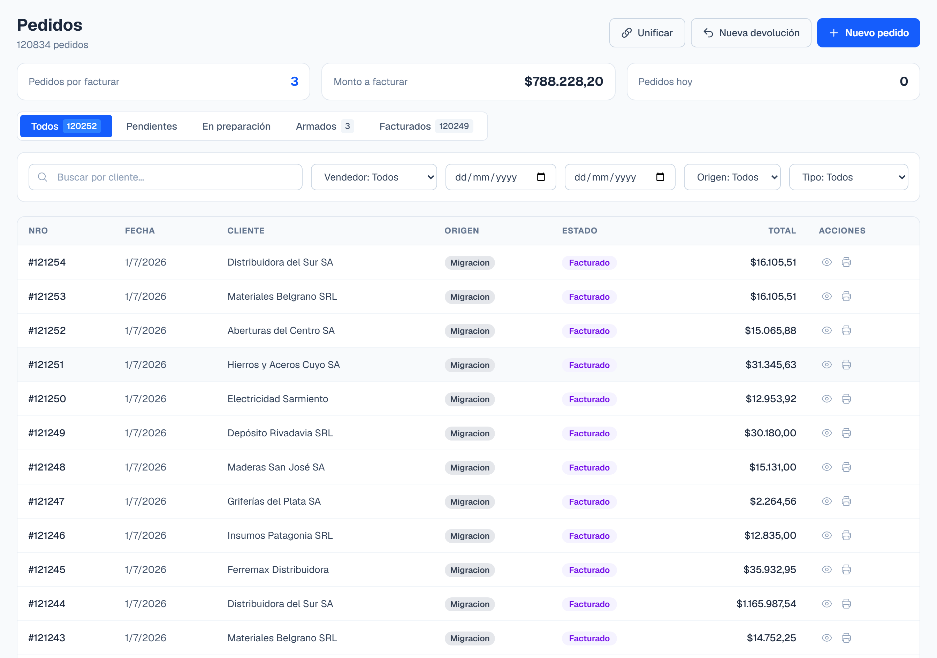The height and width of the screenshot is (658, 937).
Task: Open calendar picker on second date field
Action: click(x=660, y=177)
